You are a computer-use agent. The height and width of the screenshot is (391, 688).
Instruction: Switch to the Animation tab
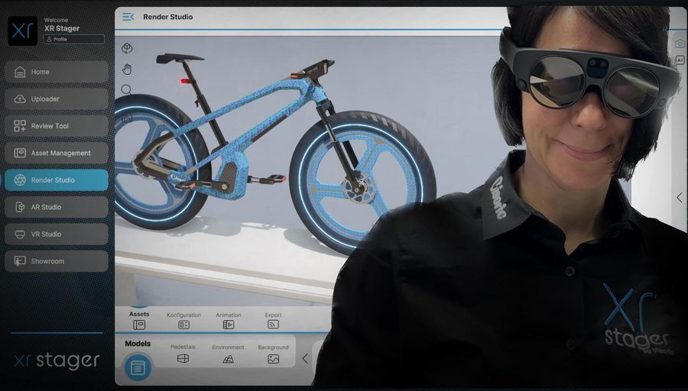click(229, 321)
